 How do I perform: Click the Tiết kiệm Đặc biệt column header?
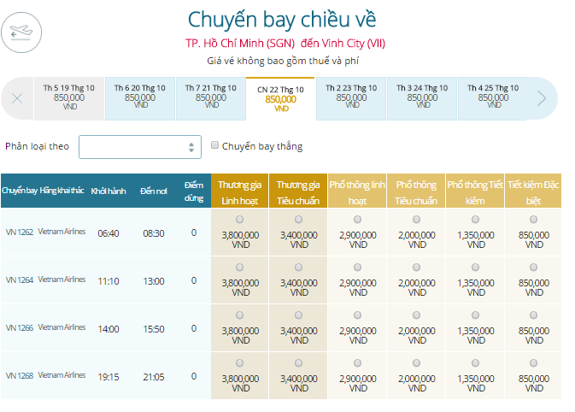click(x=534, y=192)
